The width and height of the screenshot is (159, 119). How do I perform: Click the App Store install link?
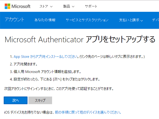tap(46, 57)
